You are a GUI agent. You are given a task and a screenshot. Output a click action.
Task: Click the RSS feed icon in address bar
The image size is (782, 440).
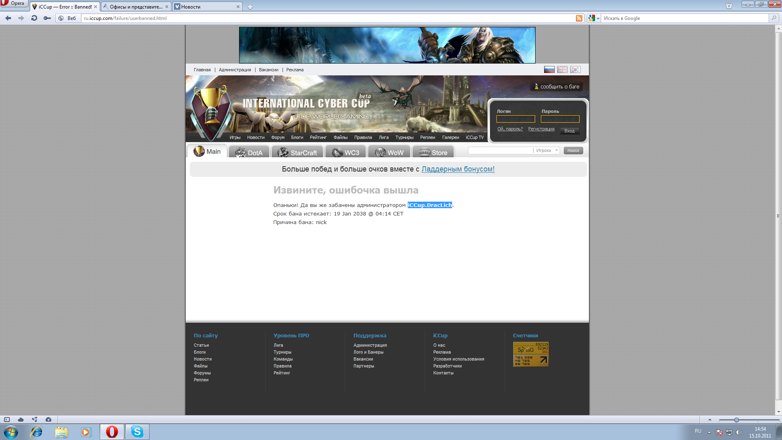point(579,18)
